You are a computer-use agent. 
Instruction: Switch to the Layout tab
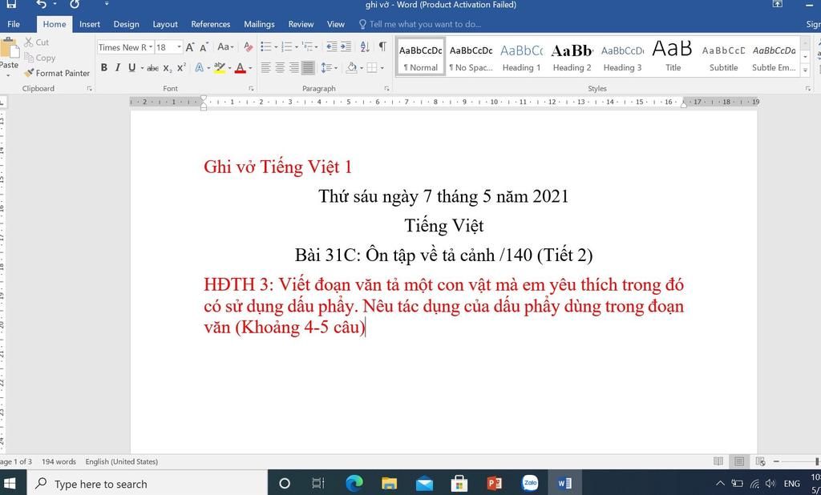pyautogui.click(x=165, y=24)
